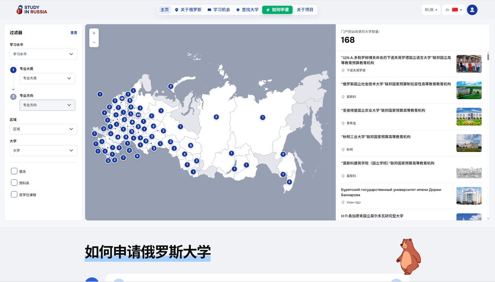Open the 莫斯科建筑学院 sketch thumbnail

tap(469, 169)
